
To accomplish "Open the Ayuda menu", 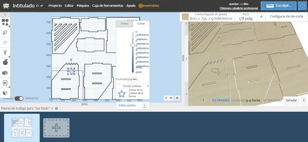I will 131,6.
